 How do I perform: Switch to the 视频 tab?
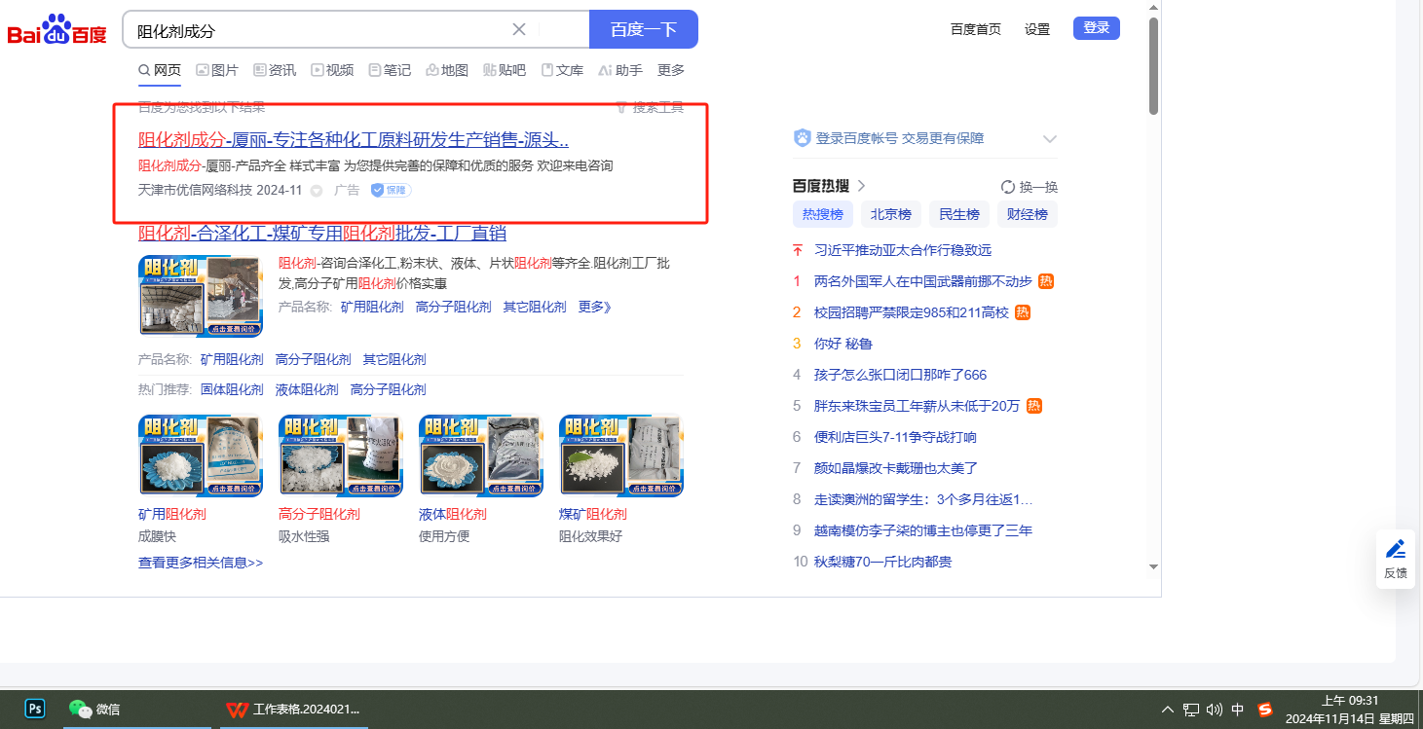click(x=332, y=70)
